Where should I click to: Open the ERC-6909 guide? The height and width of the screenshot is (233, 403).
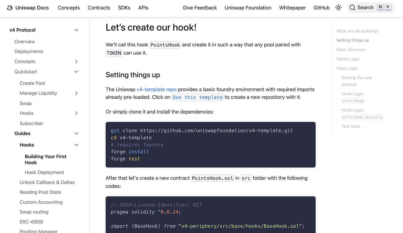(31, 222)
